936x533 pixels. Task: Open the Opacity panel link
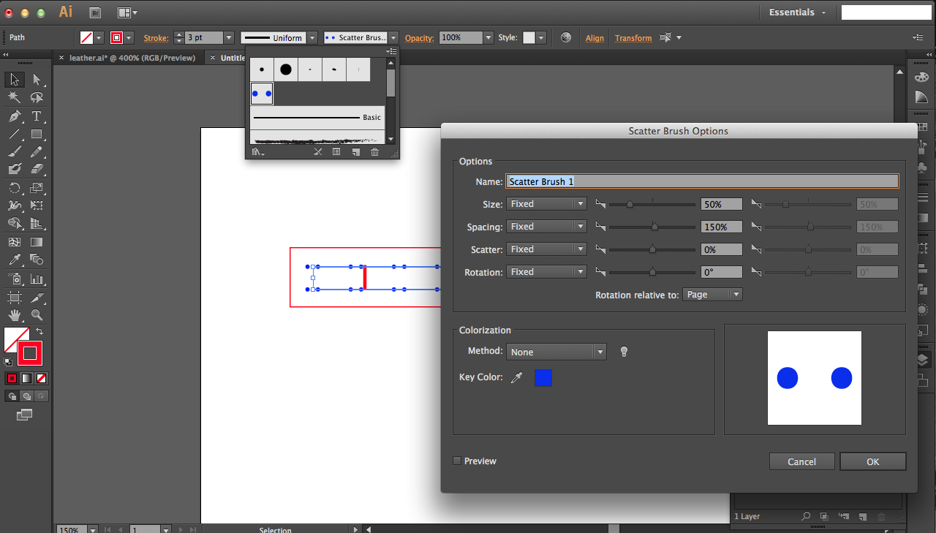[419, 38]
